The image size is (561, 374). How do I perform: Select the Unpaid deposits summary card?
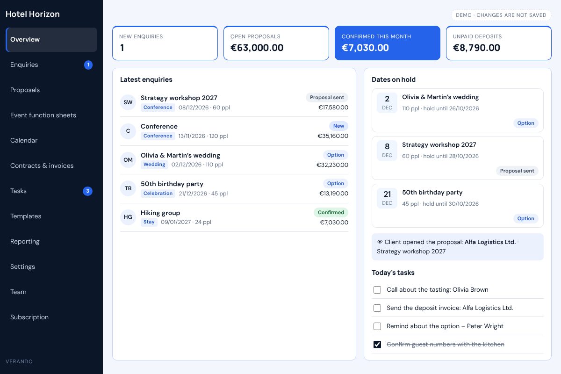tap(499, 43)
